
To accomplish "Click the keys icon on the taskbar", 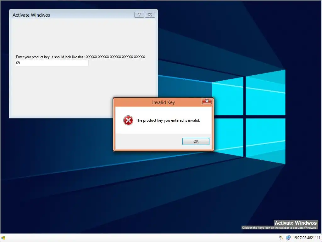I will click(281, 238).
